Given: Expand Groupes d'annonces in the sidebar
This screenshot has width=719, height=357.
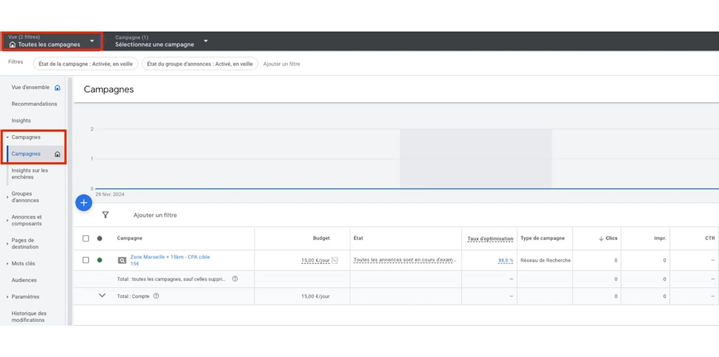Looking at the screenshot, I should [x=8, y=197].
